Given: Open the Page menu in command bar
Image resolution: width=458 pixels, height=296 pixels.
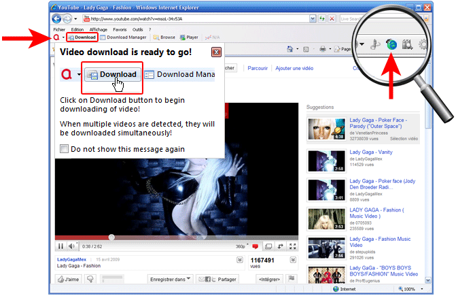Looking at the screenshot, I should click(x=342, y=49).
